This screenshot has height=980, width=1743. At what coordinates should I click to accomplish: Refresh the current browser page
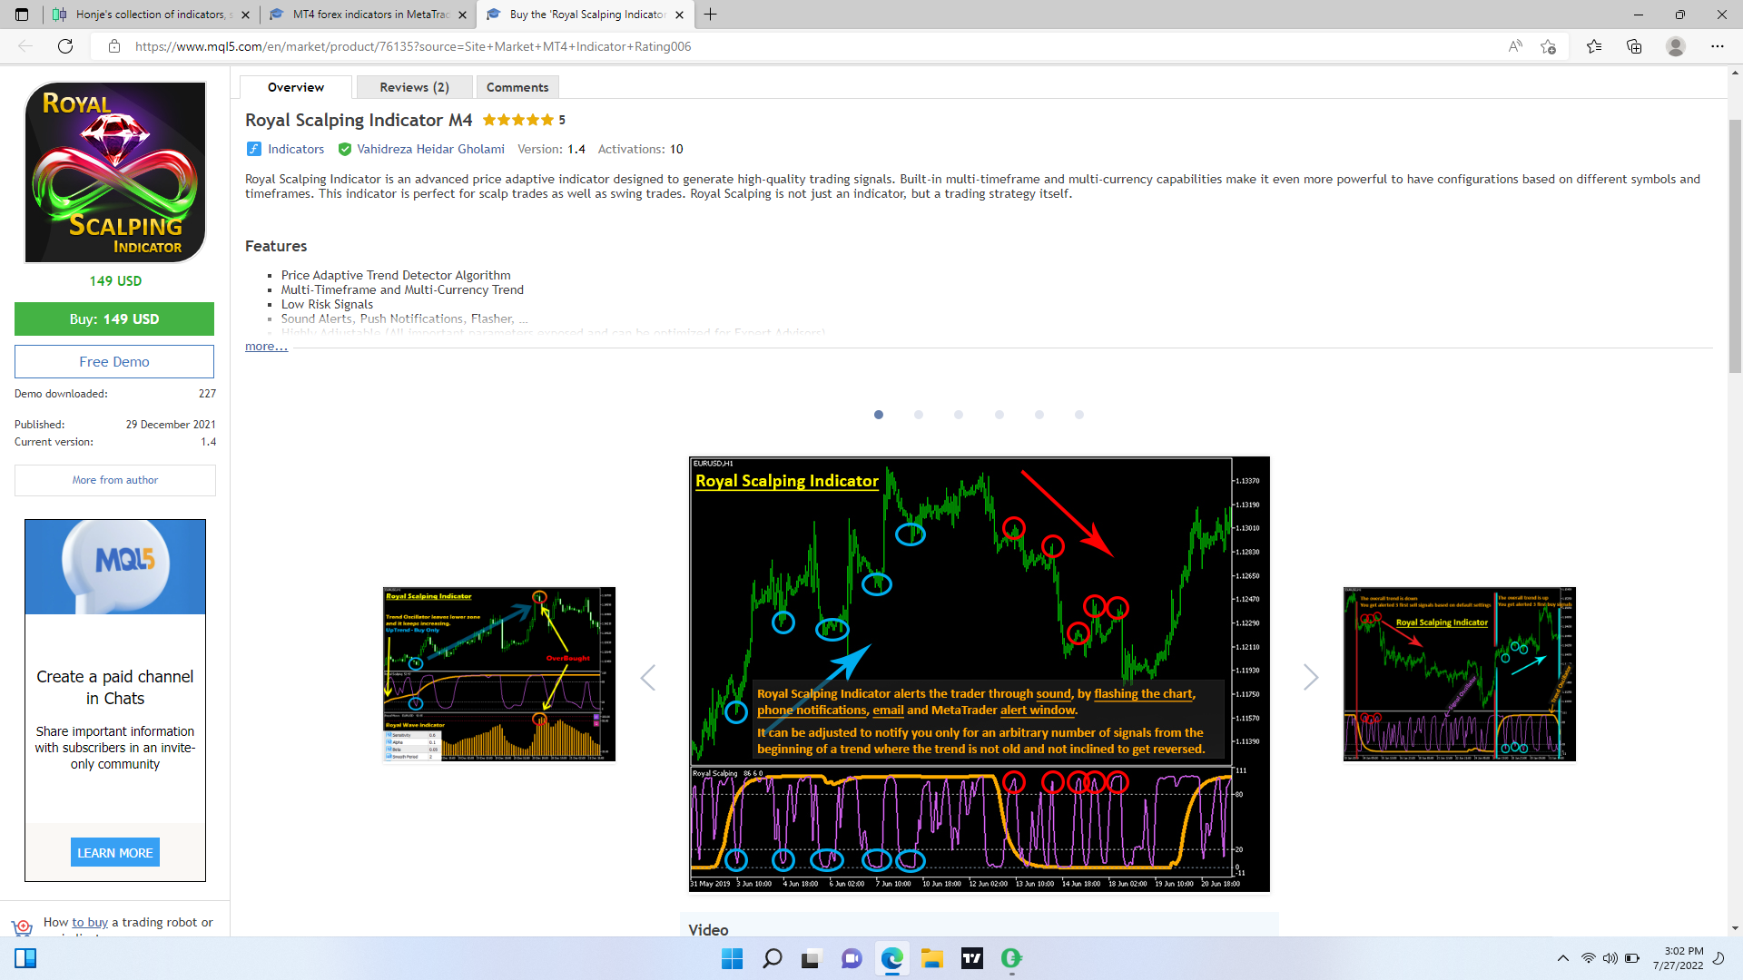[x=65, y=46]
